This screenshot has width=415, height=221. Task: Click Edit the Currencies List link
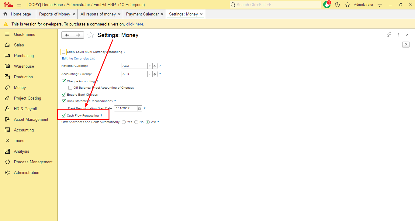coord(78,59)
